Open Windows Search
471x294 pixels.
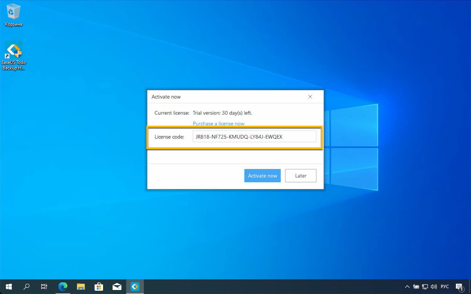[26, 286]
